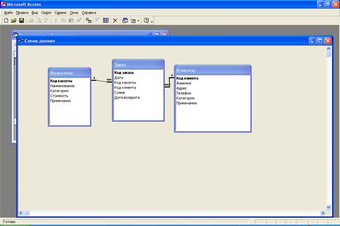Viewport: 340px width, 226px height.
Task: Open the Справка menu
Action: [x=89, y=13]
